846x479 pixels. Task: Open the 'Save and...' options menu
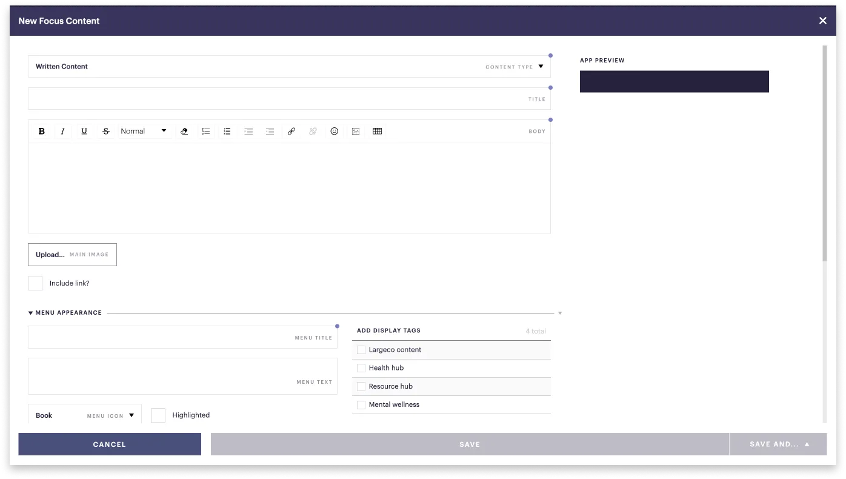[779, 444]
